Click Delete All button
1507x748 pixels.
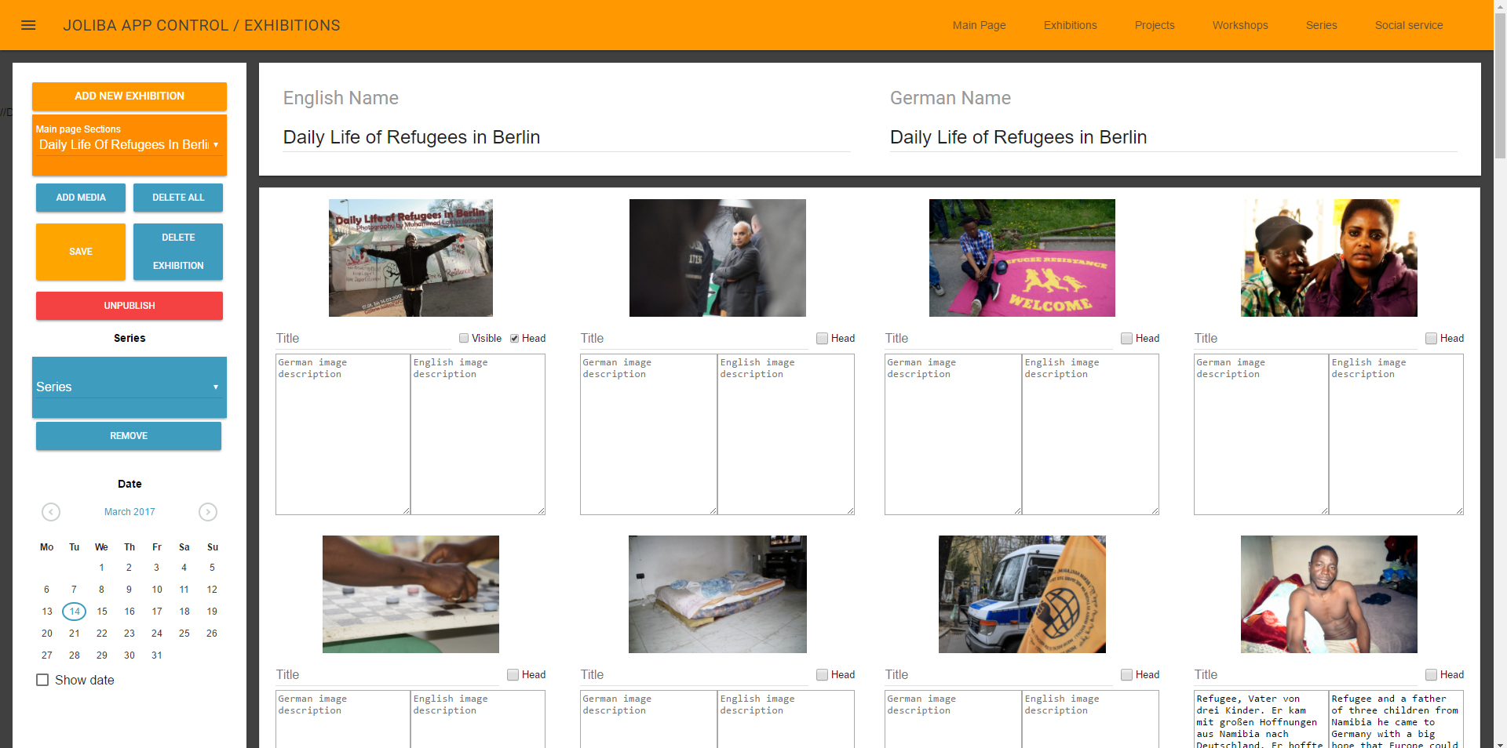point(178,198)
